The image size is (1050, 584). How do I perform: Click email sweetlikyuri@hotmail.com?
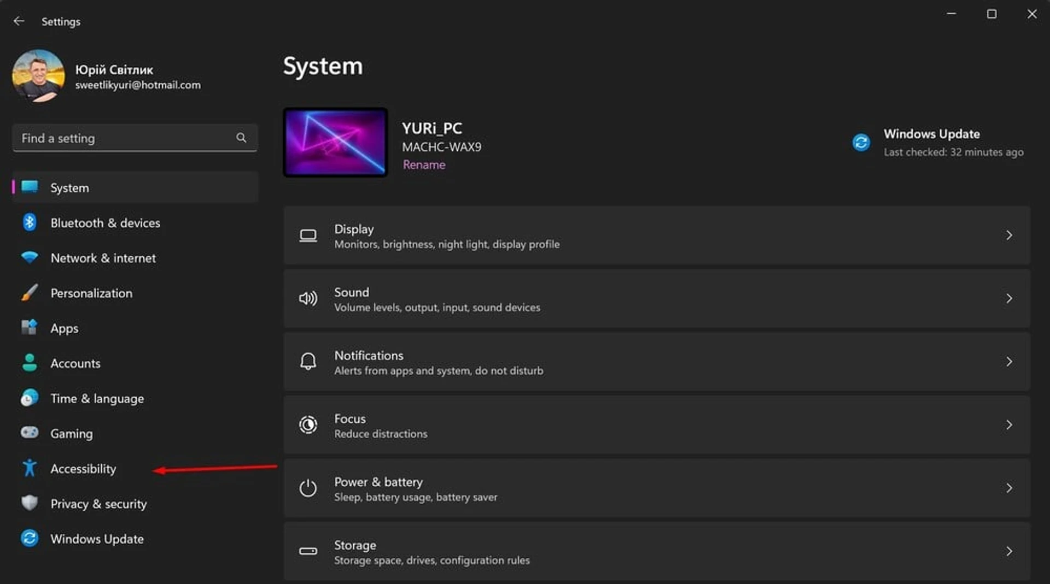coord(138,85)
